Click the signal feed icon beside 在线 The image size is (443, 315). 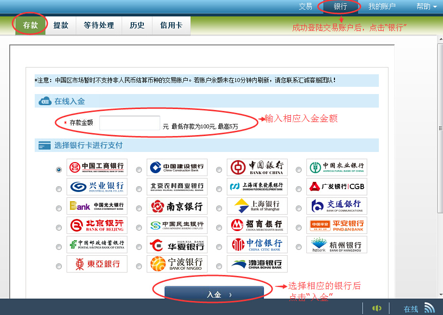(429, 308)
